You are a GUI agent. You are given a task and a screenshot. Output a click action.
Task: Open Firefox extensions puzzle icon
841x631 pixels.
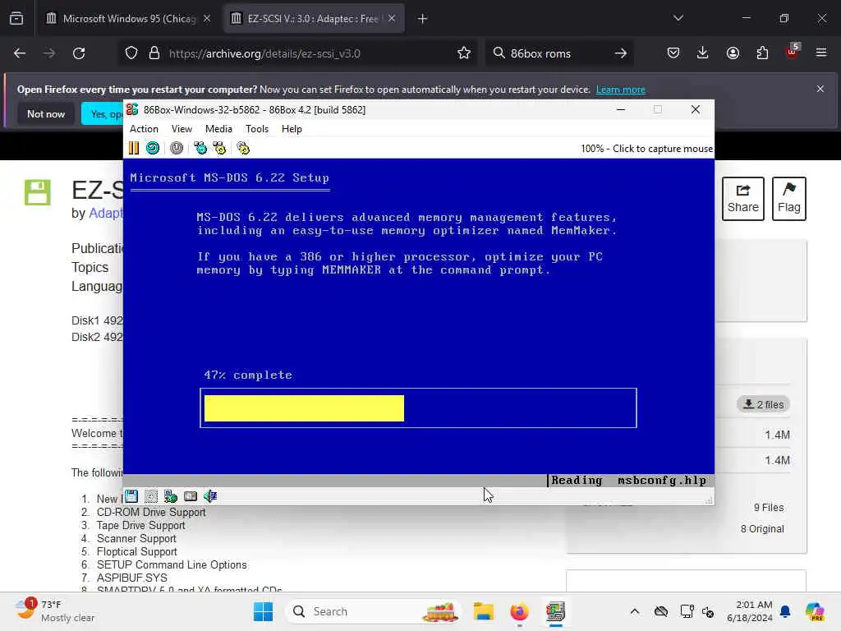click(762, 53)
